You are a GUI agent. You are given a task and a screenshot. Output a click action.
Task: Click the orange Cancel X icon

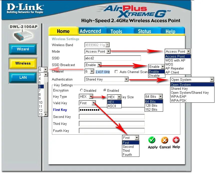click(x=165, y=140)
